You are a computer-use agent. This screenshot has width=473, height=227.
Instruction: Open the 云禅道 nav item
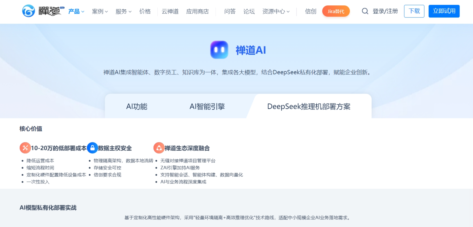[x=170, y=11]
